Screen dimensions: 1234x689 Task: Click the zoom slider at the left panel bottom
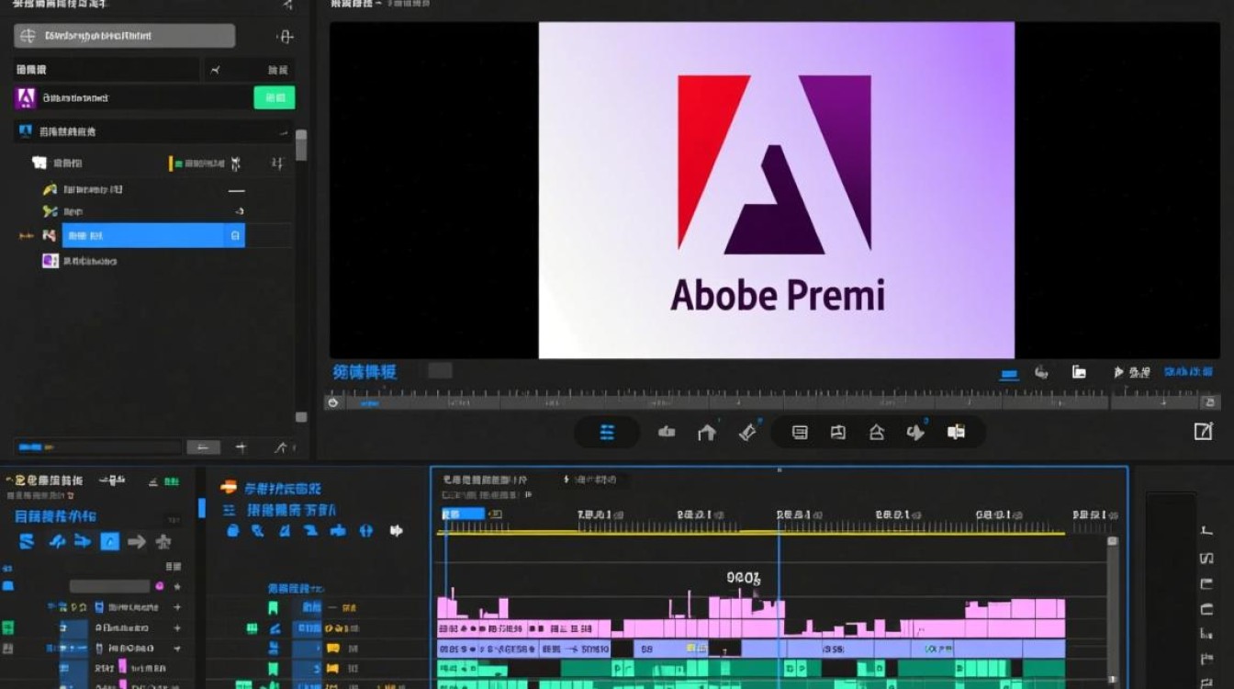click(99, 447)
